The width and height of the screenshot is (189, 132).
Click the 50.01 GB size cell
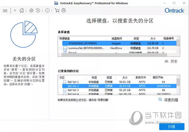(125, 82)
